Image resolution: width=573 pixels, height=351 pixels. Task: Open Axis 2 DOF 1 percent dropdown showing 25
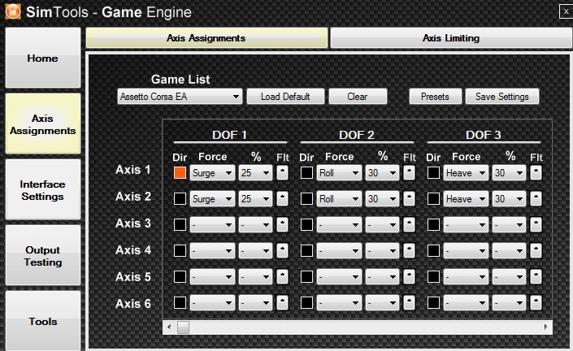pyautogui.click(x=255, y=198)
